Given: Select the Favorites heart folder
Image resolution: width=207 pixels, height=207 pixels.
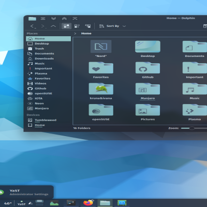Looking at the screenshot, I should pyautogui.click(x=101, y=70).
